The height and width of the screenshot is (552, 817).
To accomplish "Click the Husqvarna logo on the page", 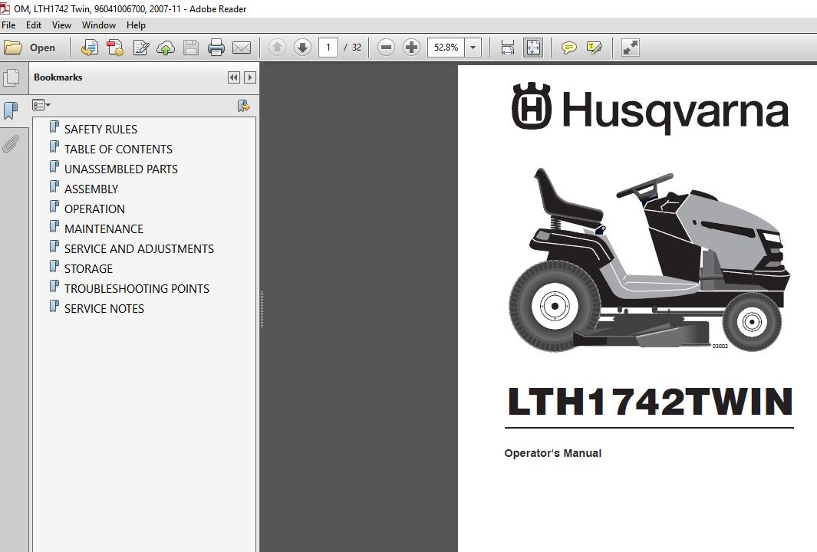I will pos(650,108).
